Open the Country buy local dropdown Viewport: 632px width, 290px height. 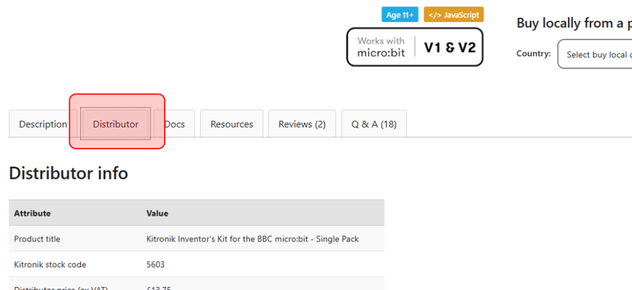(x=596, y=54)
